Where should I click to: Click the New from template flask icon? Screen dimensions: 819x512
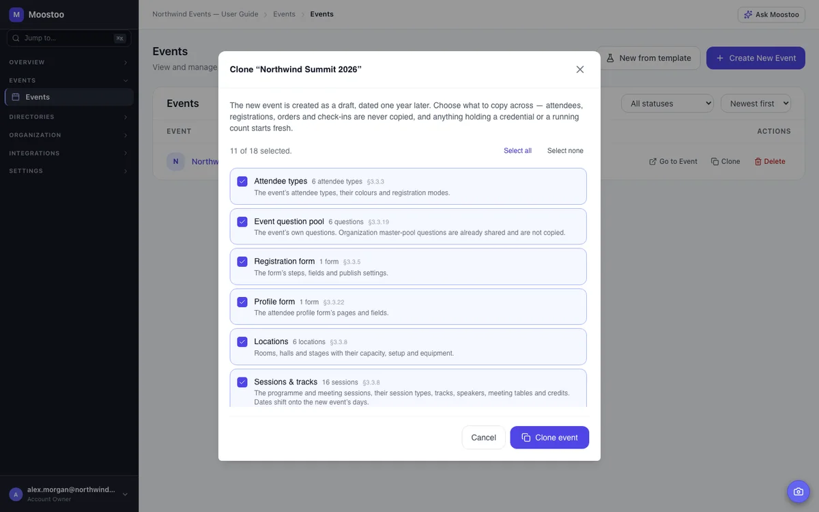tap(610, 58)
